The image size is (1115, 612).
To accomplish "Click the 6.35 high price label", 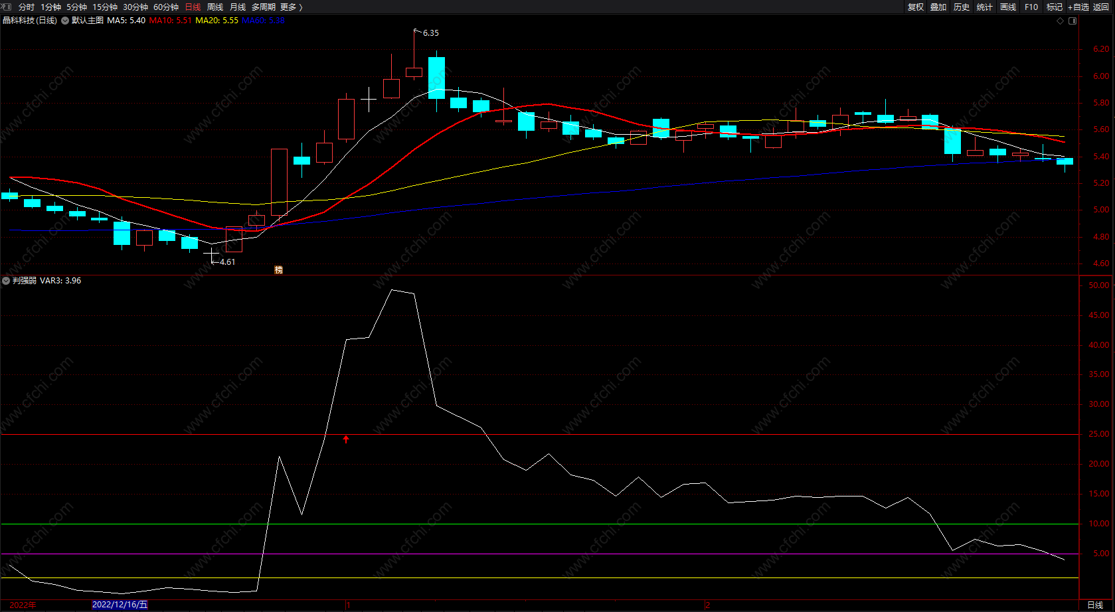I will 431,33.
